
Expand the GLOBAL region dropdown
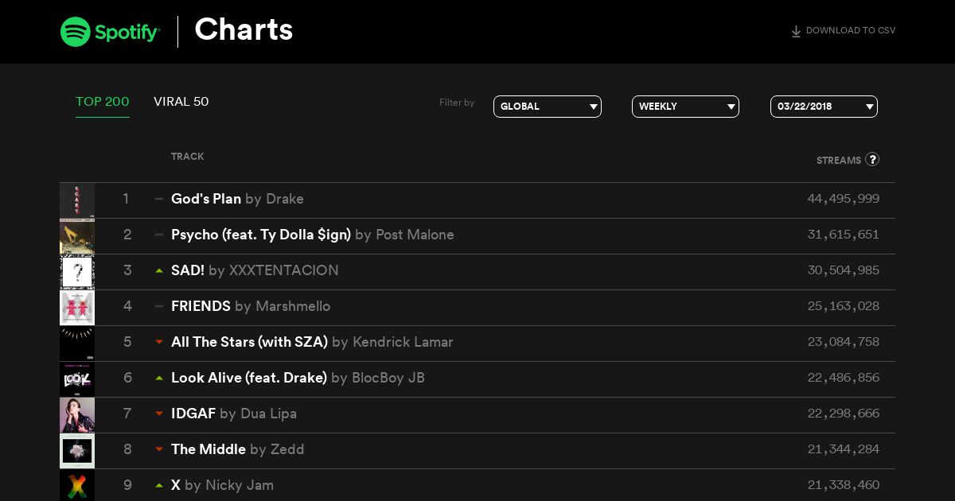(548, 107)
